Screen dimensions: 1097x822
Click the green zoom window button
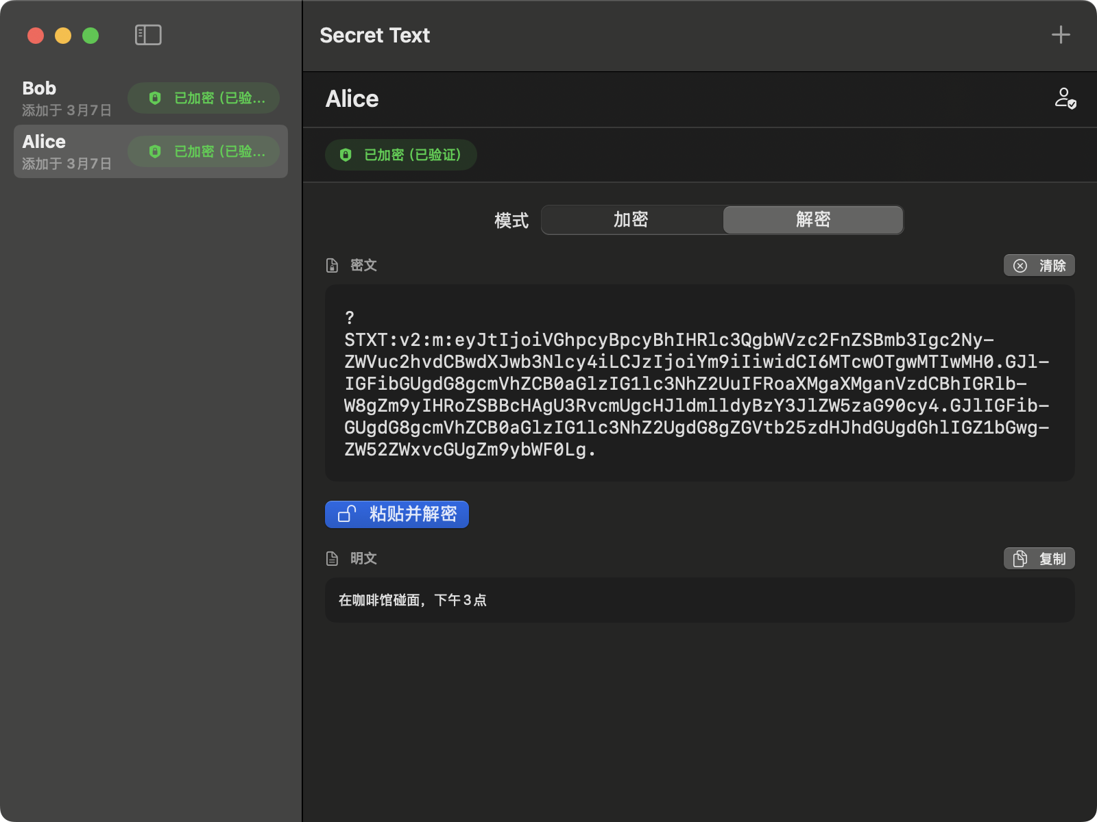tap(91, 36)
